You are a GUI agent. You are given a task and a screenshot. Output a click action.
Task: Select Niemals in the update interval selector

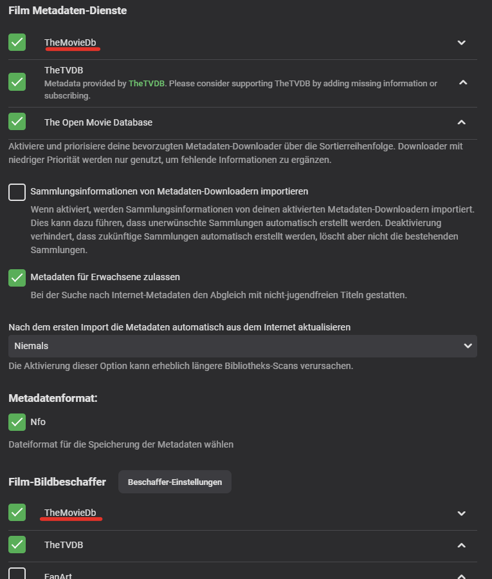coord(242,346)
